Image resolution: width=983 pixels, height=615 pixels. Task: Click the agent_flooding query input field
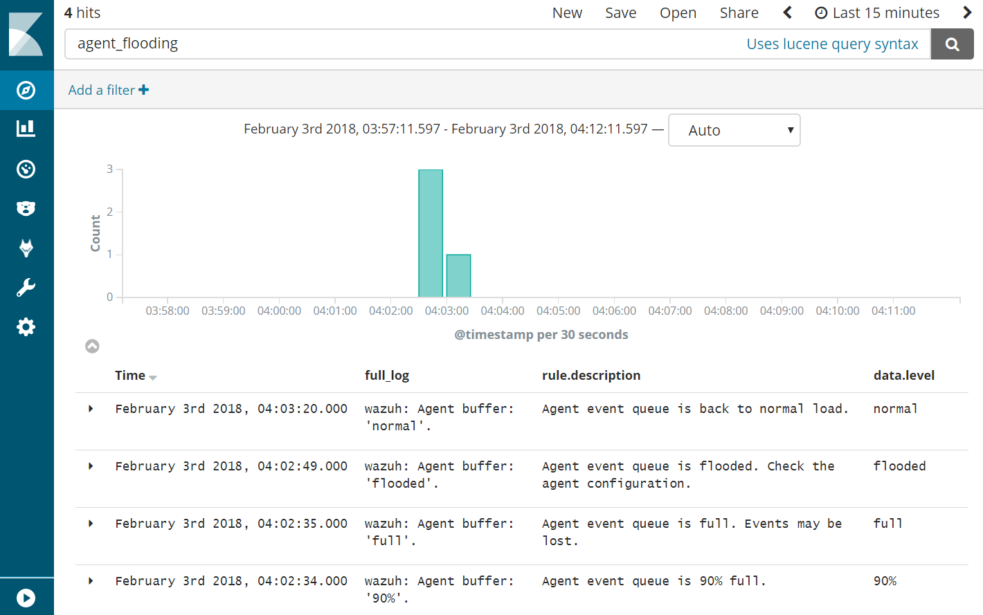tap(402, 44)
